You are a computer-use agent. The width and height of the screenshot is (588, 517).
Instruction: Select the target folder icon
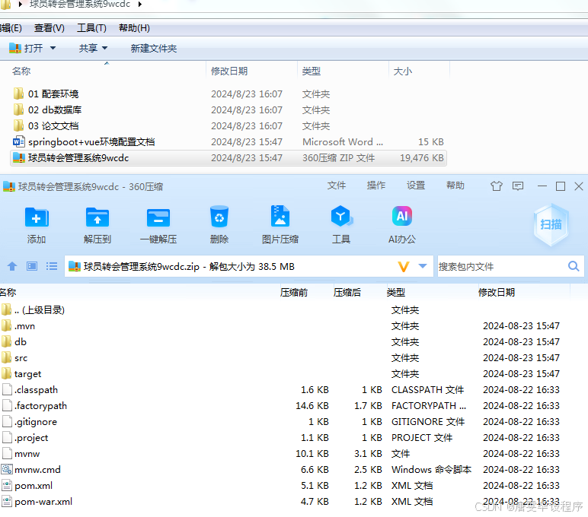point(6,373)
